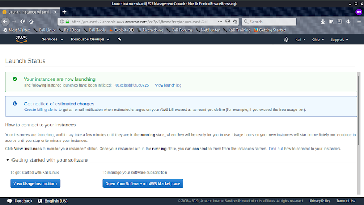The image size is (364, 205).
Task: Click the blue info icon
Action: pos(15,104)
